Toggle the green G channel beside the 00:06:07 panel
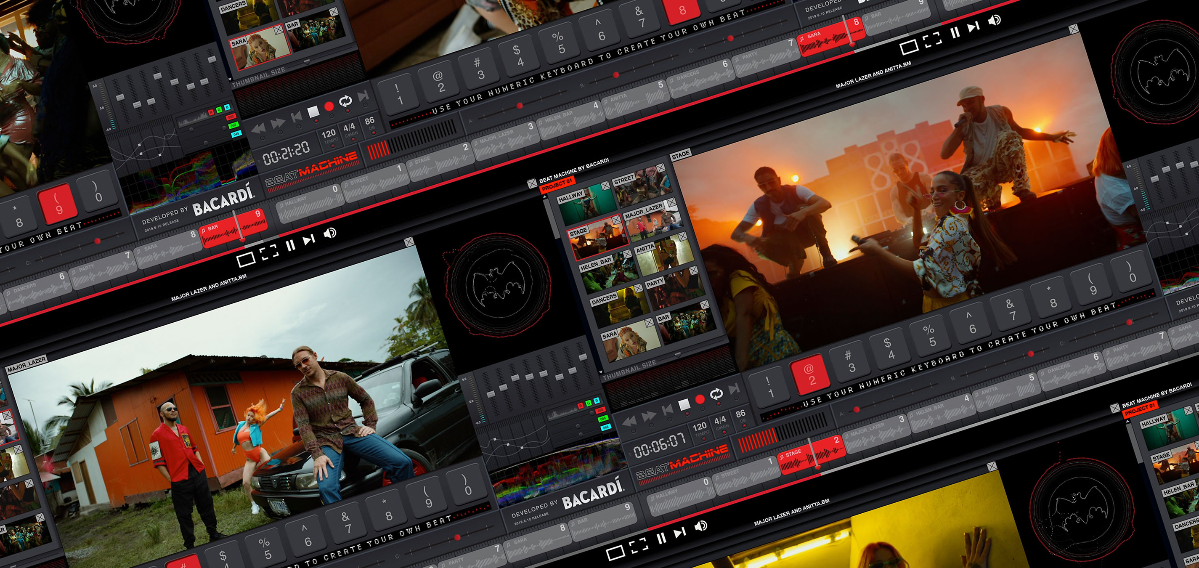This screenshot has height=568, width=1199. pos(589,403)
